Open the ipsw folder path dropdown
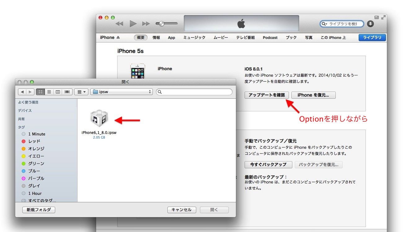The image size is (403, 232). [122, 92]
